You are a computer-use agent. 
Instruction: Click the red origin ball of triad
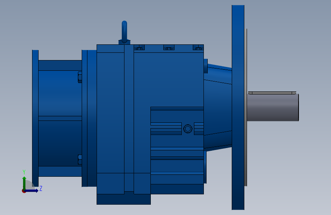pyautogui.click(x=23, y=191)
